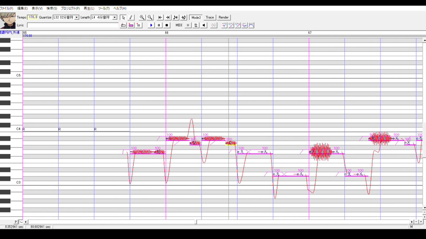This screenshot has width=426, height=239.
Task: Click the M button in status bar
Action: click(x=411, y=227)
